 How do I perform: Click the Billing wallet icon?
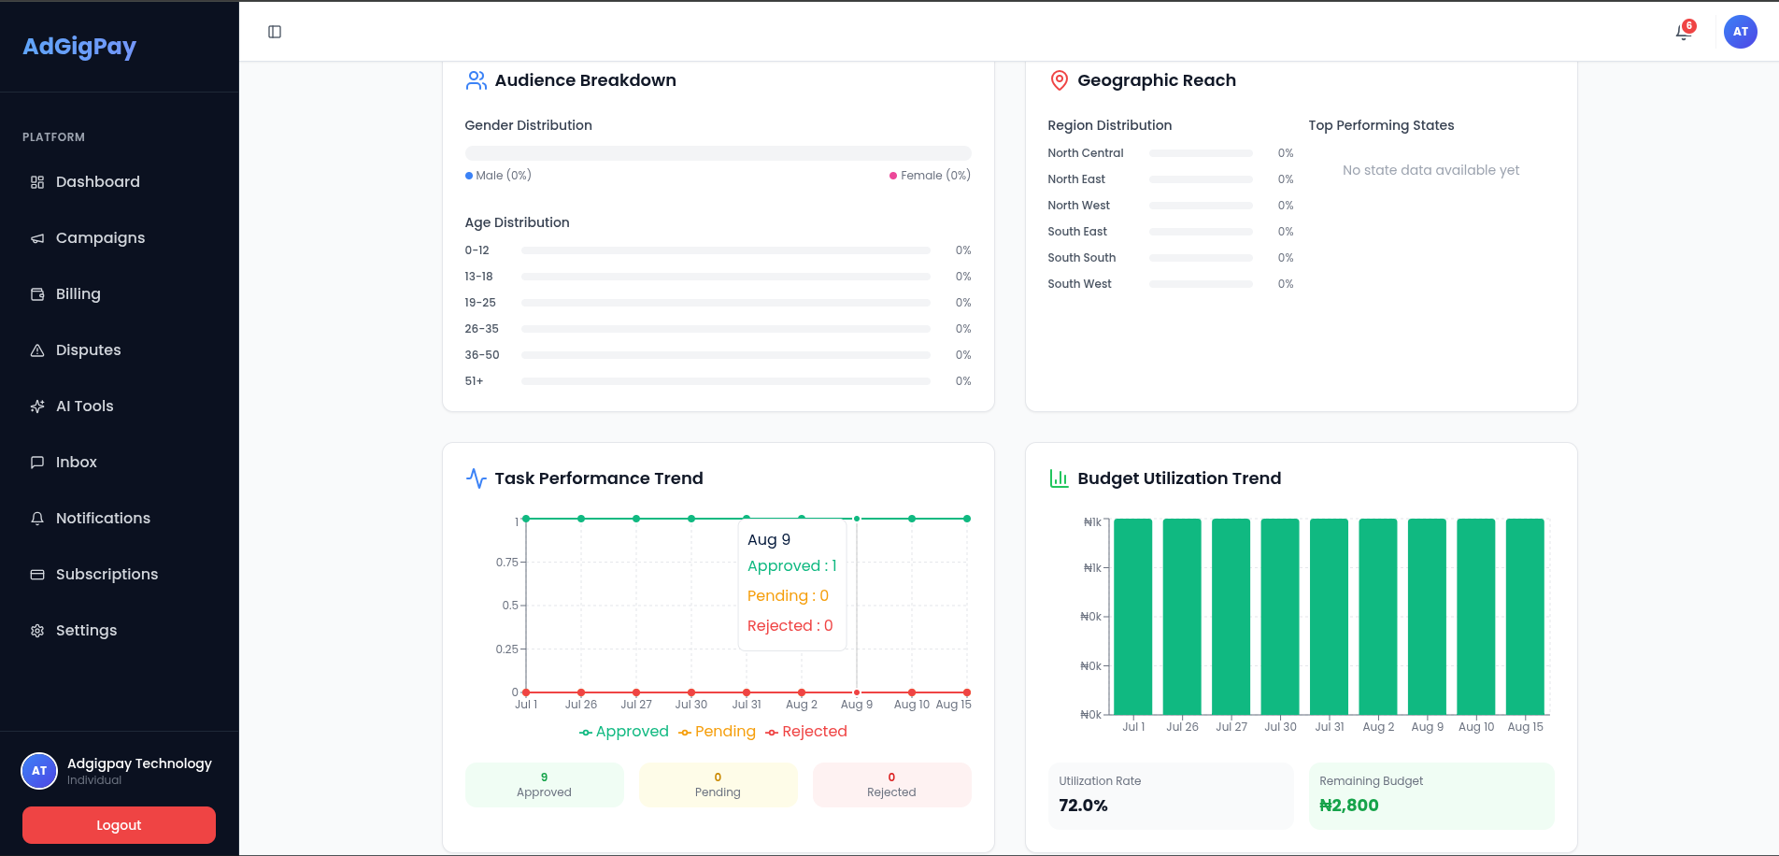pyautogui.click(x=37, y=294)
